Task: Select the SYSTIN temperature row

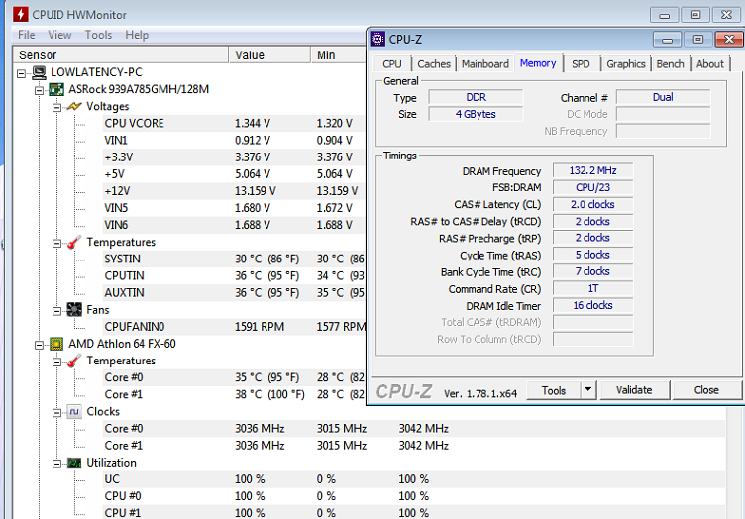Action: 234,259
